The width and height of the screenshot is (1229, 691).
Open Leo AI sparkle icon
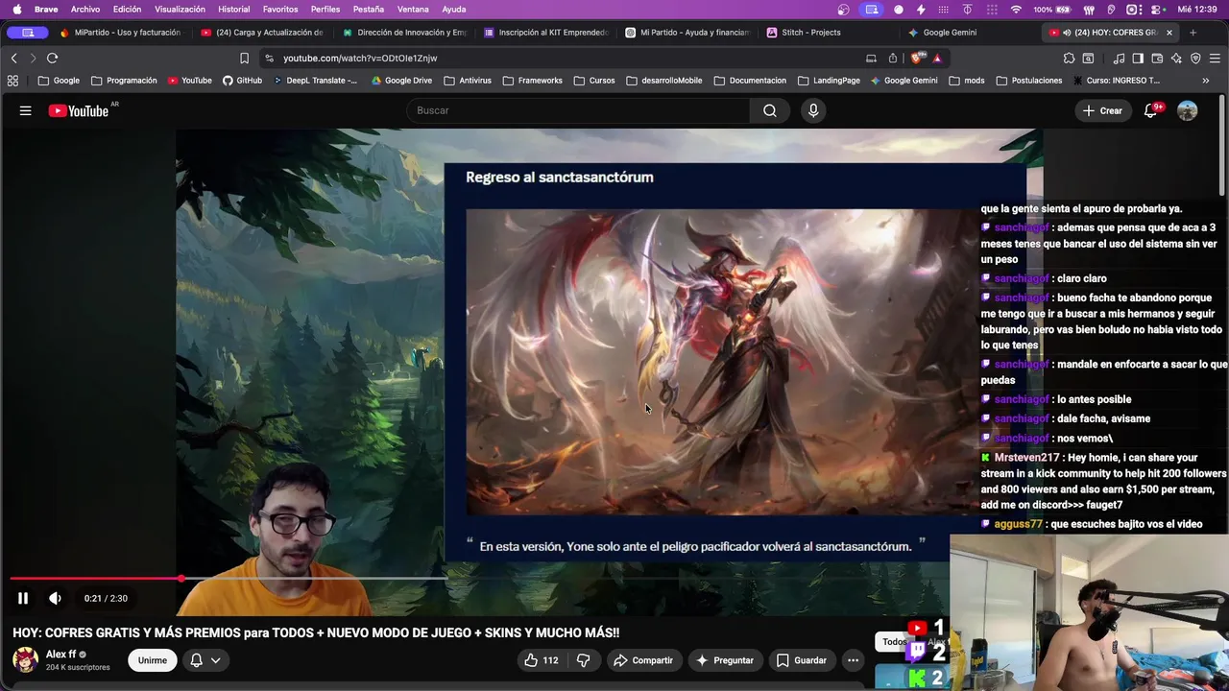click(x=1176, y=59)
